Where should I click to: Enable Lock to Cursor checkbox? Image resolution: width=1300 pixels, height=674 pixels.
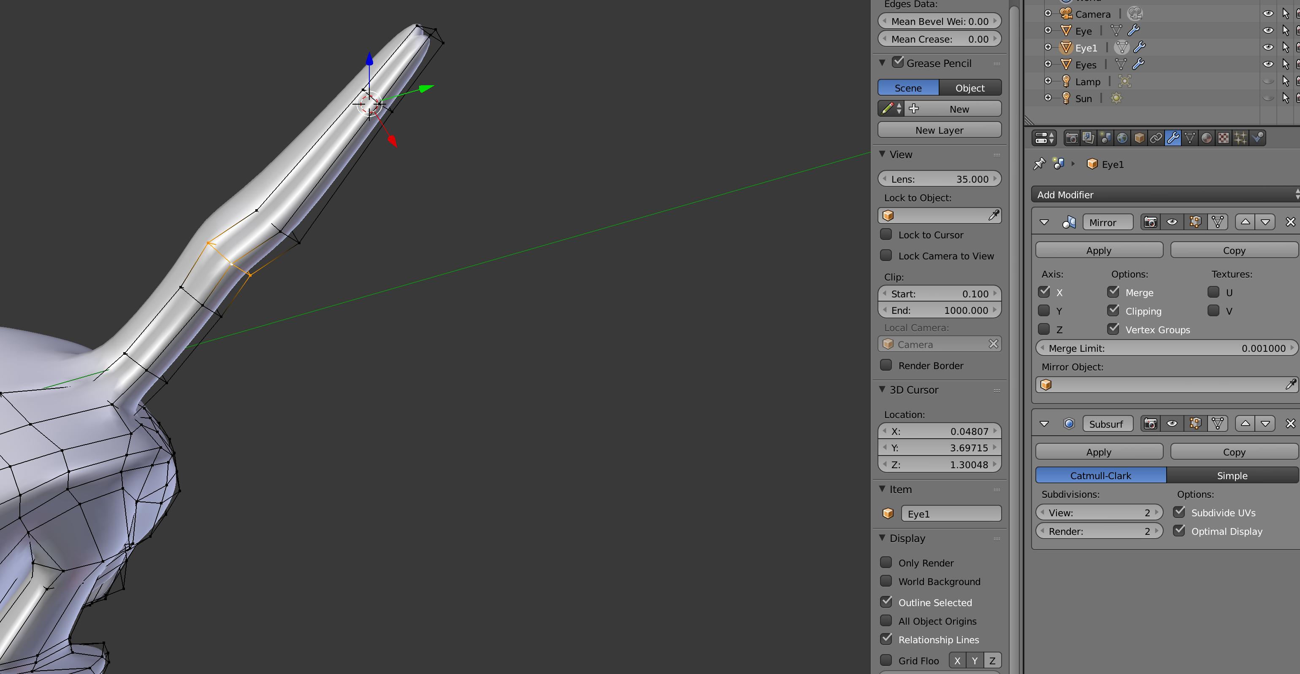pos(886,235)
